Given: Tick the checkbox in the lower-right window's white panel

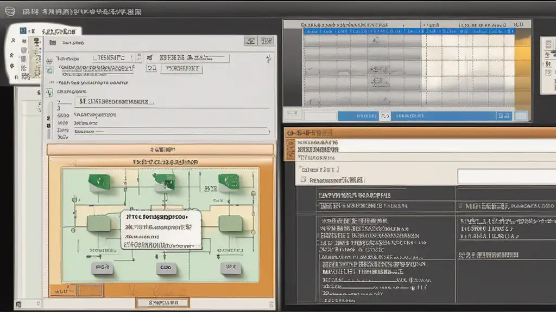Looking at the screenshot, I should coord(304,180).
